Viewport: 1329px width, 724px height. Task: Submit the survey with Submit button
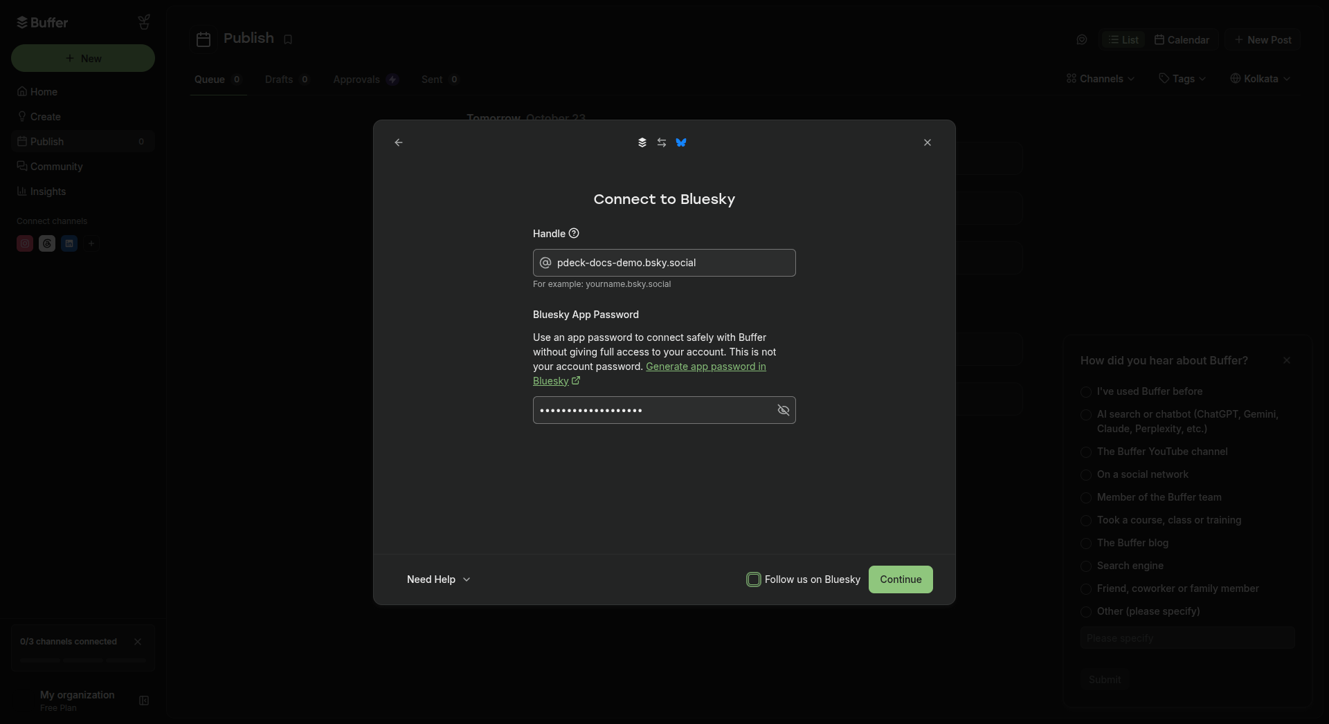[1105, 680]
